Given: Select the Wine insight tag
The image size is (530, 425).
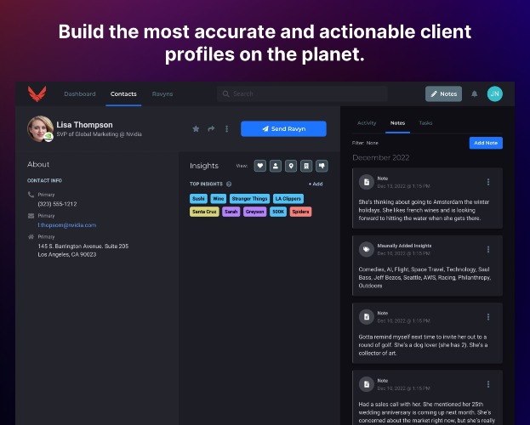Looking at the screenshot, I should [219, 199].
